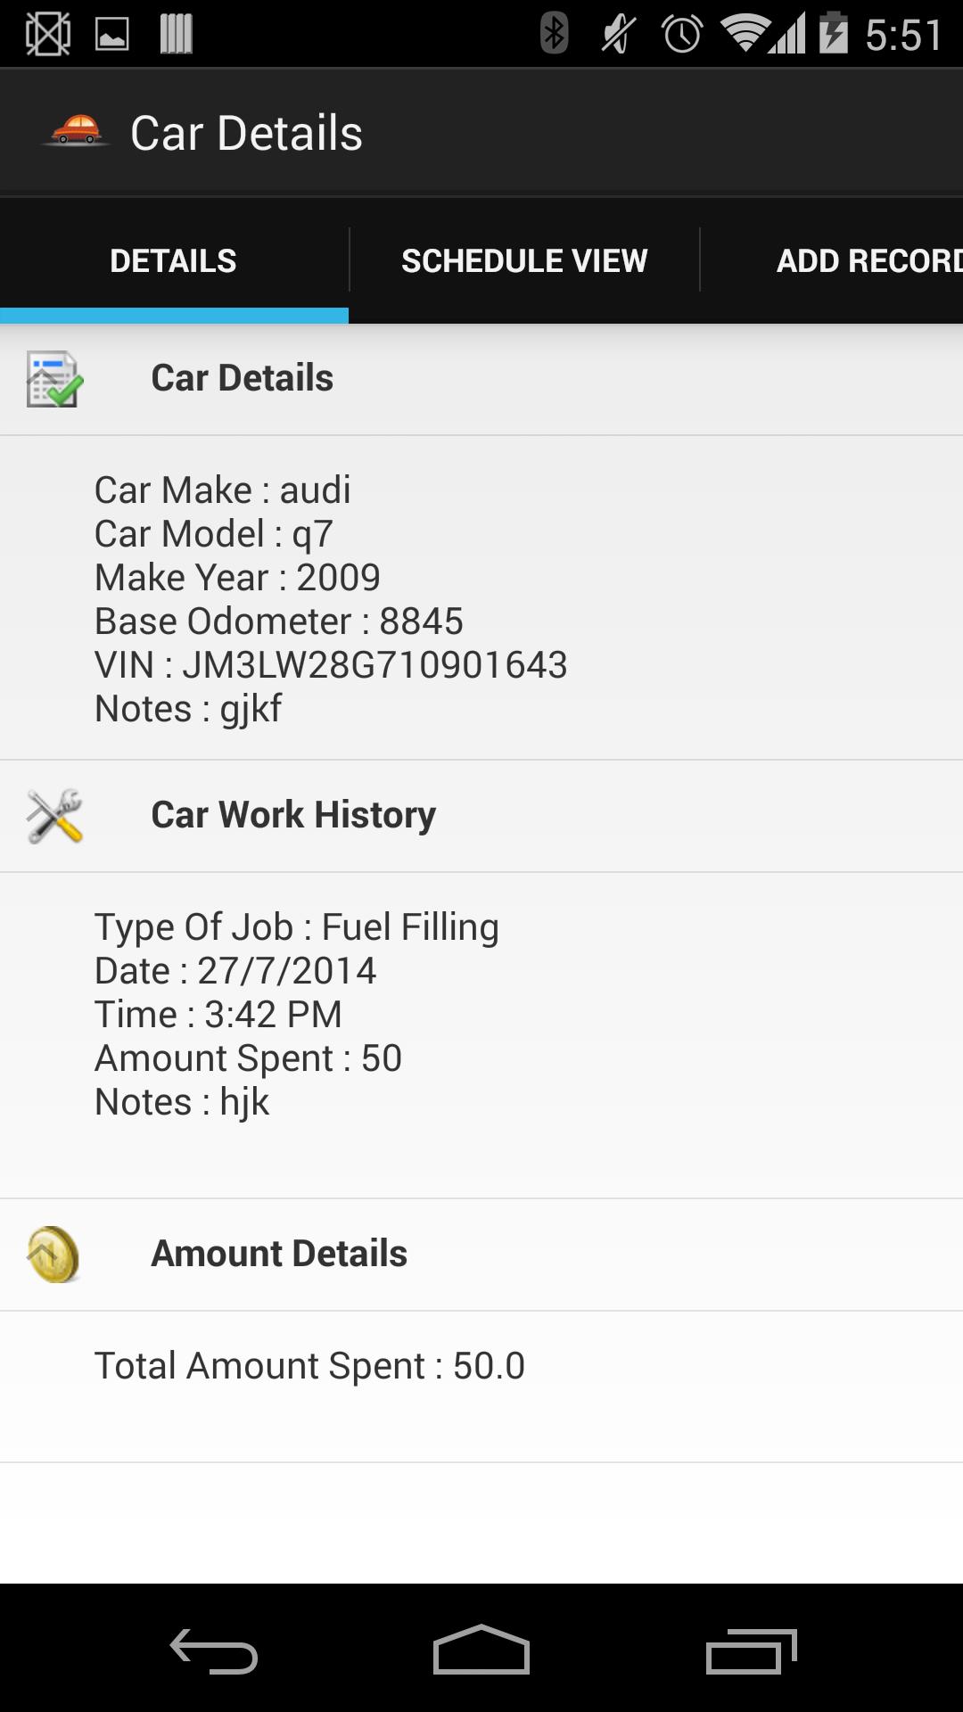Image resolution: width=963 pixels, height=1712 pixels.
Task: Tap the Android back navigation button
Action: 214,1651
